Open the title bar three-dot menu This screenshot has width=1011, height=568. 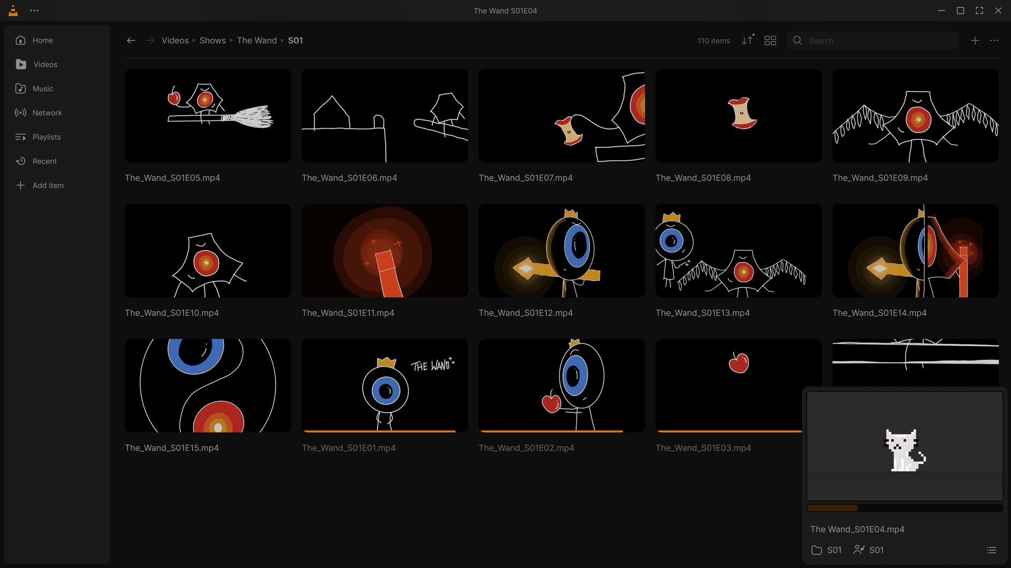[x=34, y=11]
